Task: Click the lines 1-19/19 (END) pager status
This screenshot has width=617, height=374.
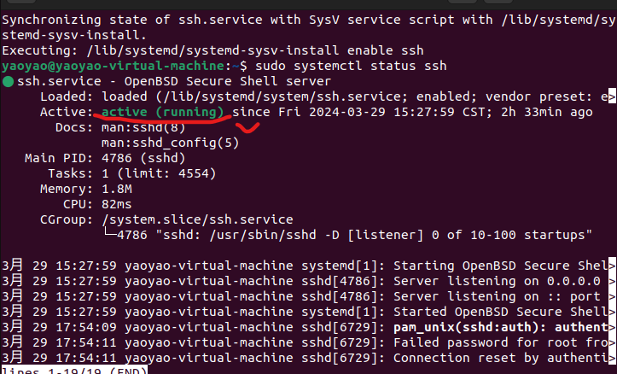Action: coord(74,370)
